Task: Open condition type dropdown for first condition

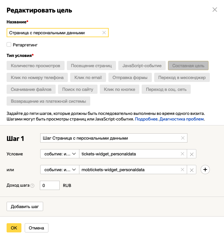Action: pyautogui.click(x=60, y=154)
